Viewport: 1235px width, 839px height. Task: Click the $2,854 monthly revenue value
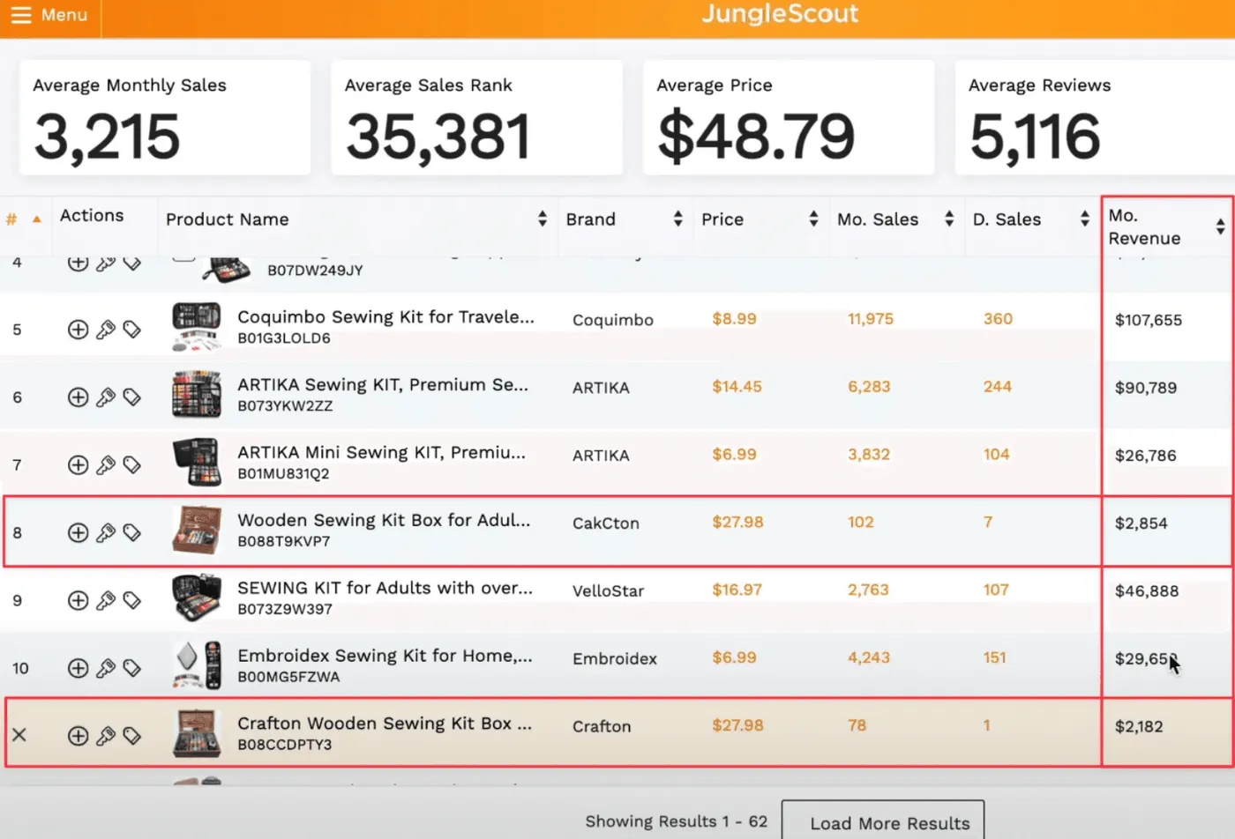click(x=1141, y=523)
